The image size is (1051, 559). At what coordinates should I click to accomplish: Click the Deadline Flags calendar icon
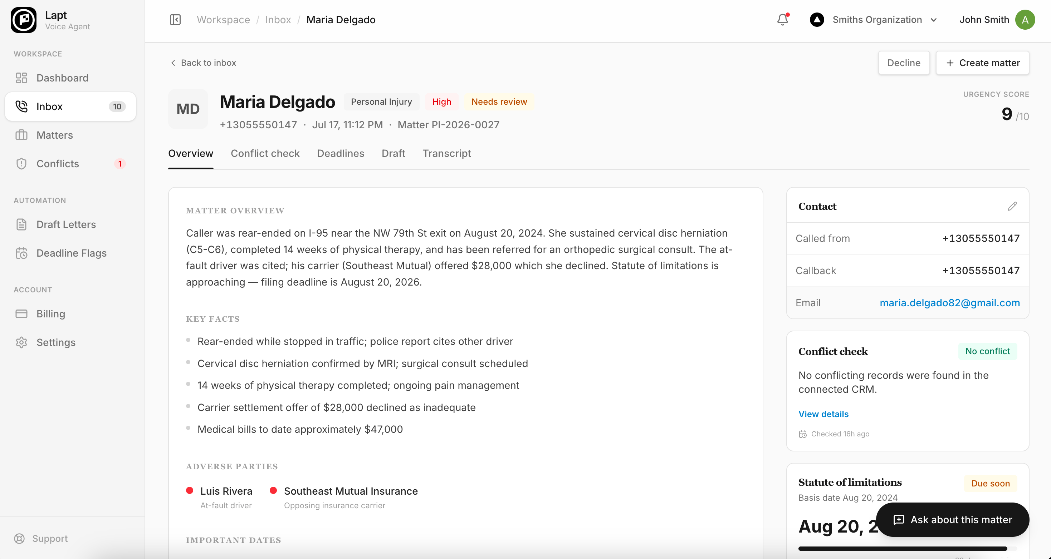[x=21, y=253]
